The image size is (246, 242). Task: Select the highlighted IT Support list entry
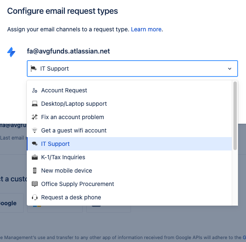pyautogui.click(x=129, y=144)
